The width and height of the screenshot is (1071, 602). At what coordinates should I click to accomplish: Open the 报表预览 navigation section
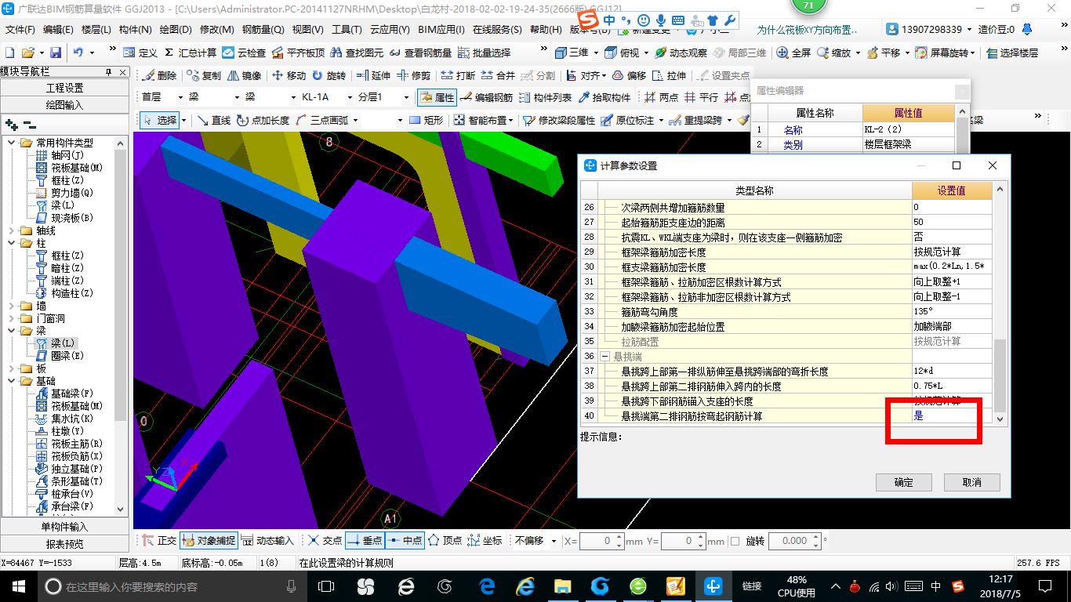(x=64, y=544)
